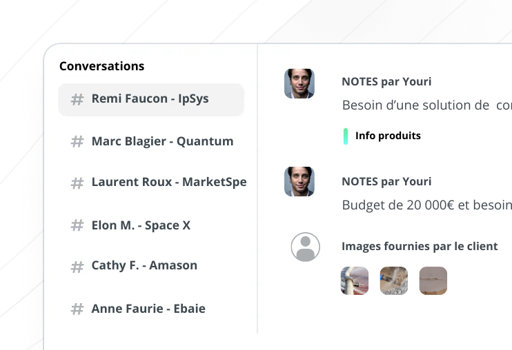Switch to the Elon M. - Space X conversation
The image size is (512, 350).
click(141, 226)
